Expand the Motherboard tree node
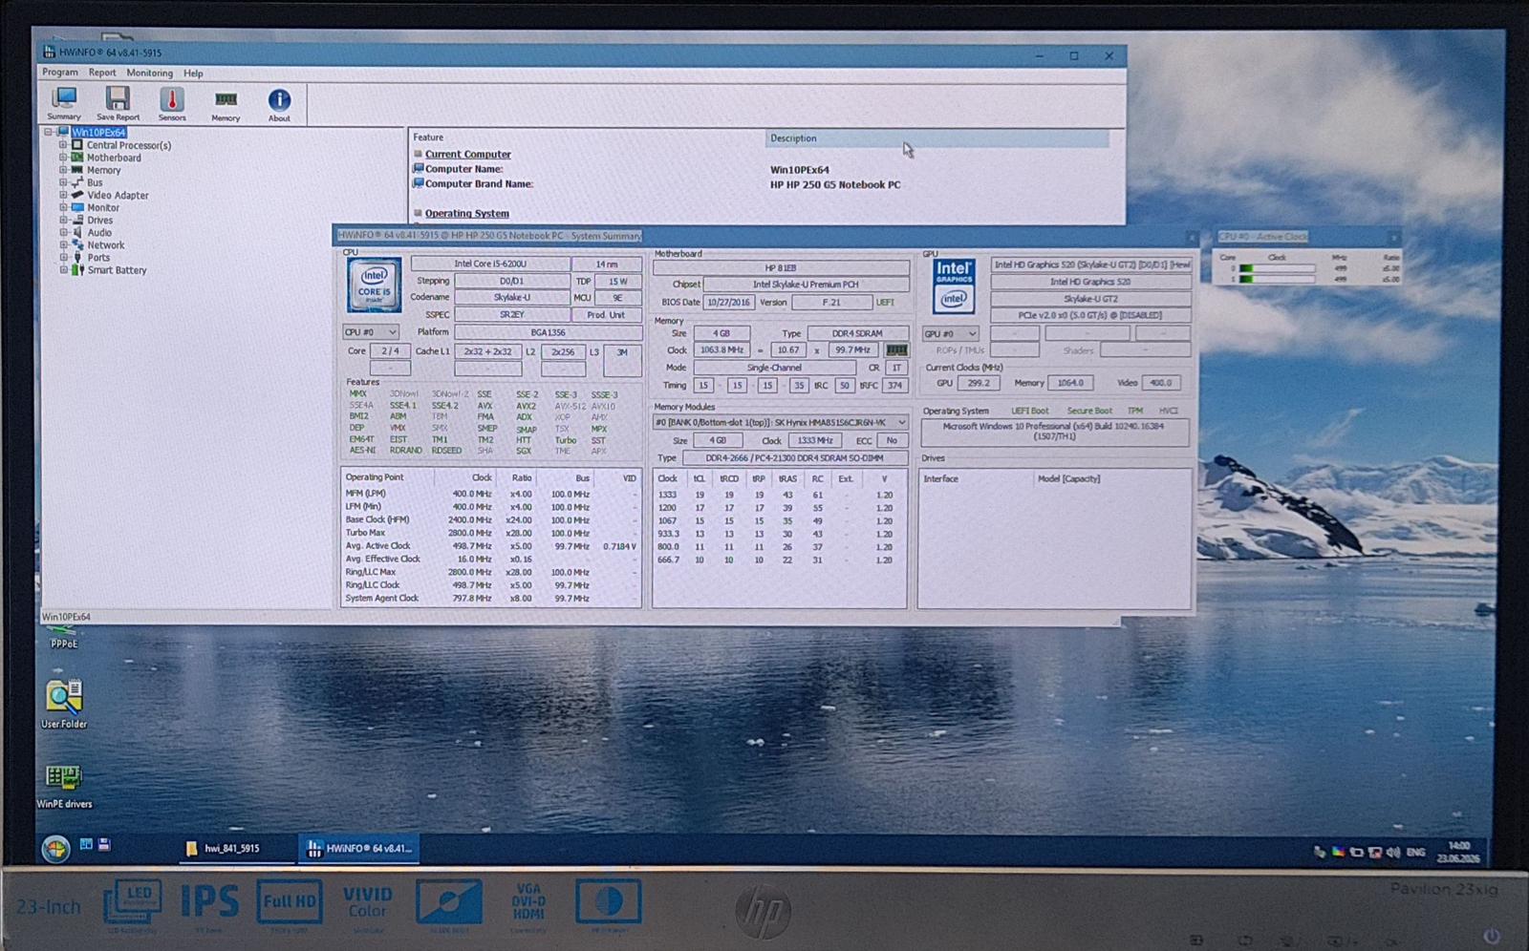 click(63, 158)
